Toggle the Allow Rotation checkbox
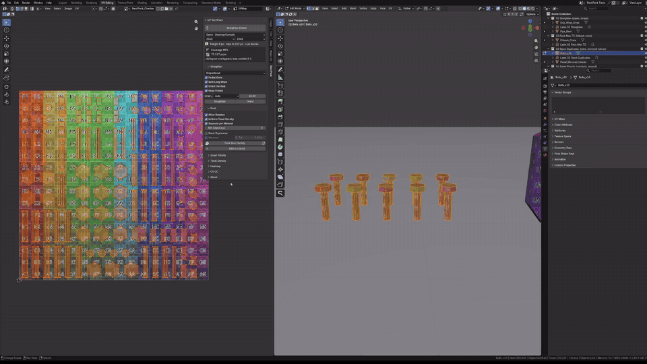The image size is (647, 364). click(206, 115)
